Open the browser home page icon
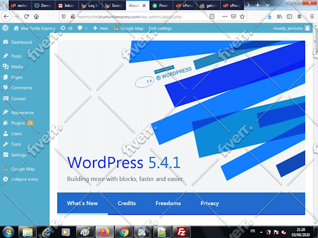The height and width of the screenshot is (238, 318). click(x=36, y=17)
